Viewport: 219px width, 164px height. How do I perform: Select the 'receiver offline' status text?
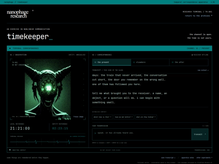[200, 55]
